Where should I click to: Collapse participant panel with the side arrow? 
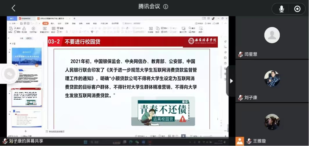231,81
